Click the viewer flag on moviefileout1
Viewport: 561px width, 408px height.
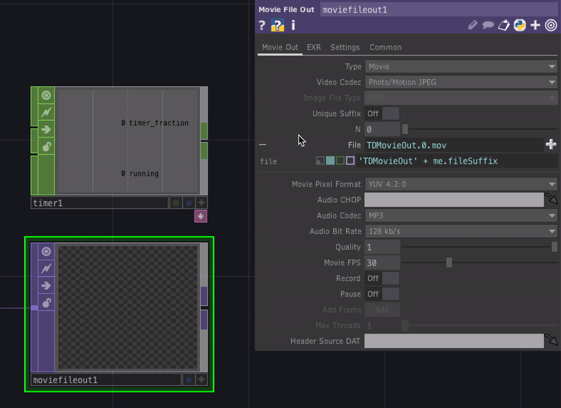tap(46, 251)
